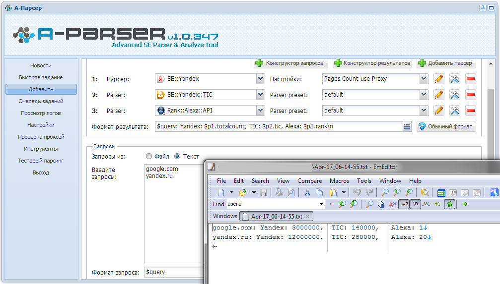Viewport: 500px width, 284px height.
Task: Click the Copy icon next to scissors
Action: coord(319,192)
